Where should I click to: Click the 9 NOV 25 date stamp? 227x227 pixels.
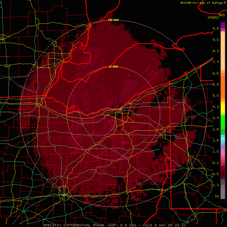163,225
